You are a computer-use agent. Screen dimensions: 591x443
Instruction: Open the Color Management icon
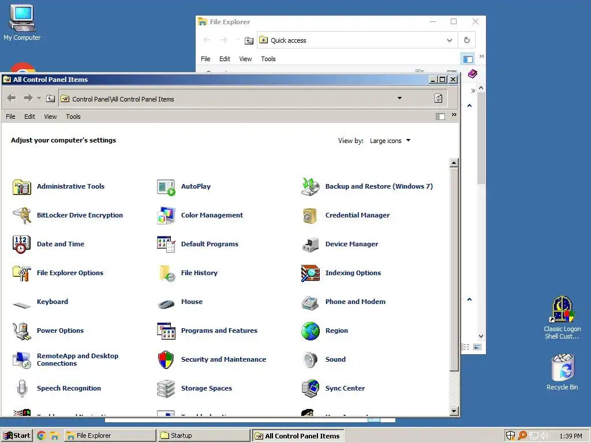166,216
